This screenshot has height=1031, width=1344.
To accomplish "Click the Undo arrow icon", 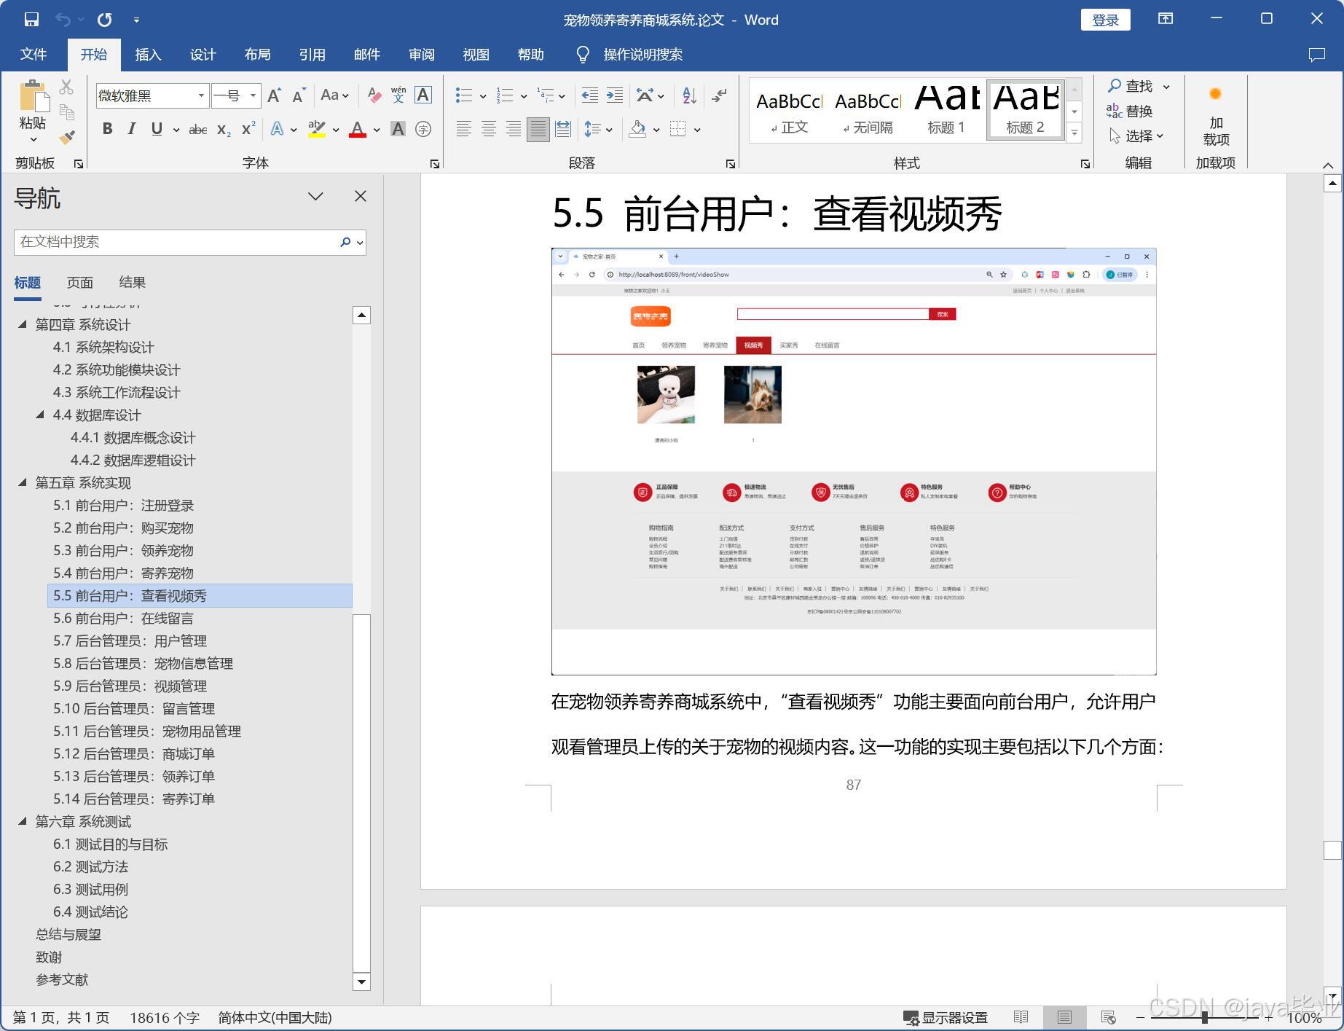I will (63, 20).
